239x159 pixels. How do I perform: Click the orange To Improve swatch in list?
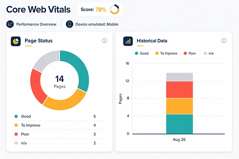(x=16, y=125)
